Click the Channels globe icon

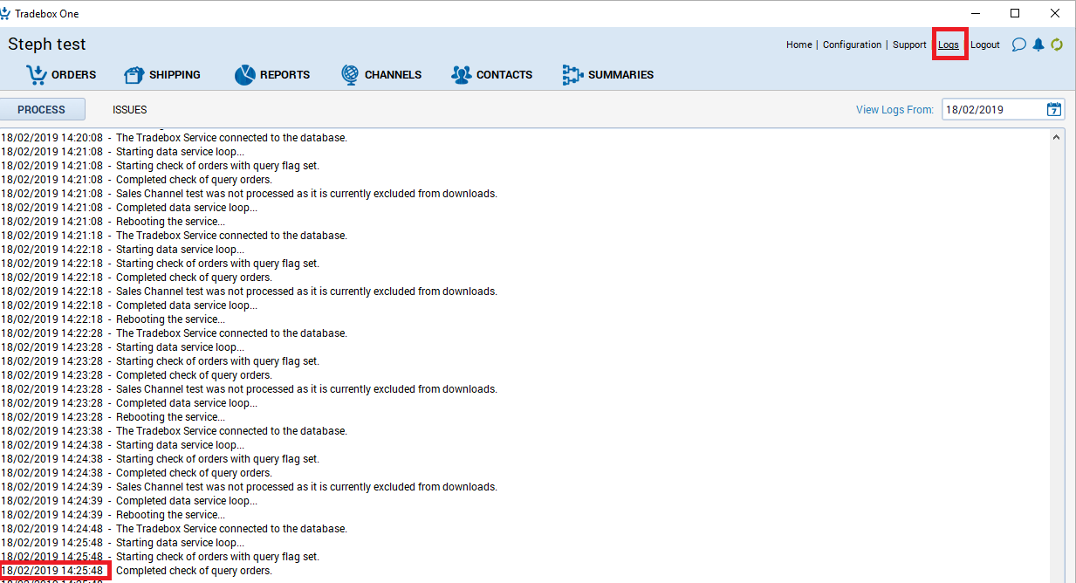pyautogui.click(x=350, y=75)
